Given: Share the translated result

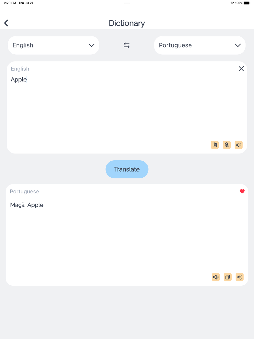Looking at the screenshot, I should tap(240, 277).
